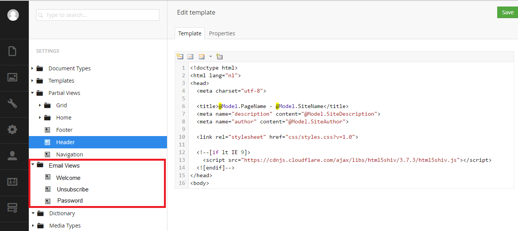Expand the Document Types tree node

[x=32, y=68]
